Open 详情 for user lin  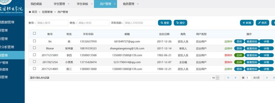click(266, 41)
